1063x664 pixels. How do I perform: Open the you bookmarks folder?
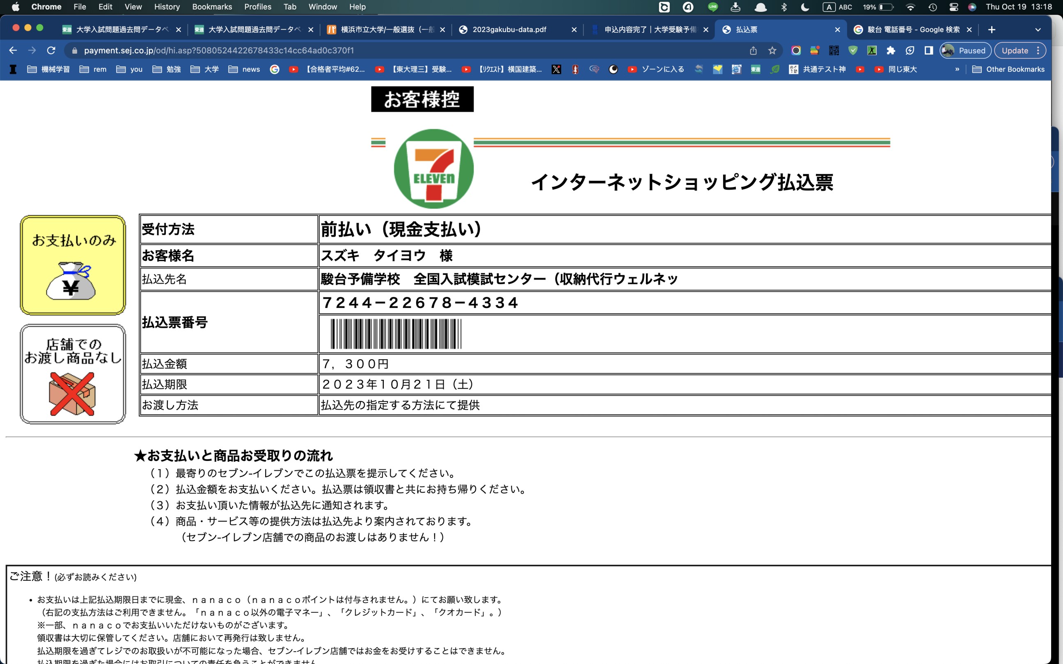[x=129, y=69]
